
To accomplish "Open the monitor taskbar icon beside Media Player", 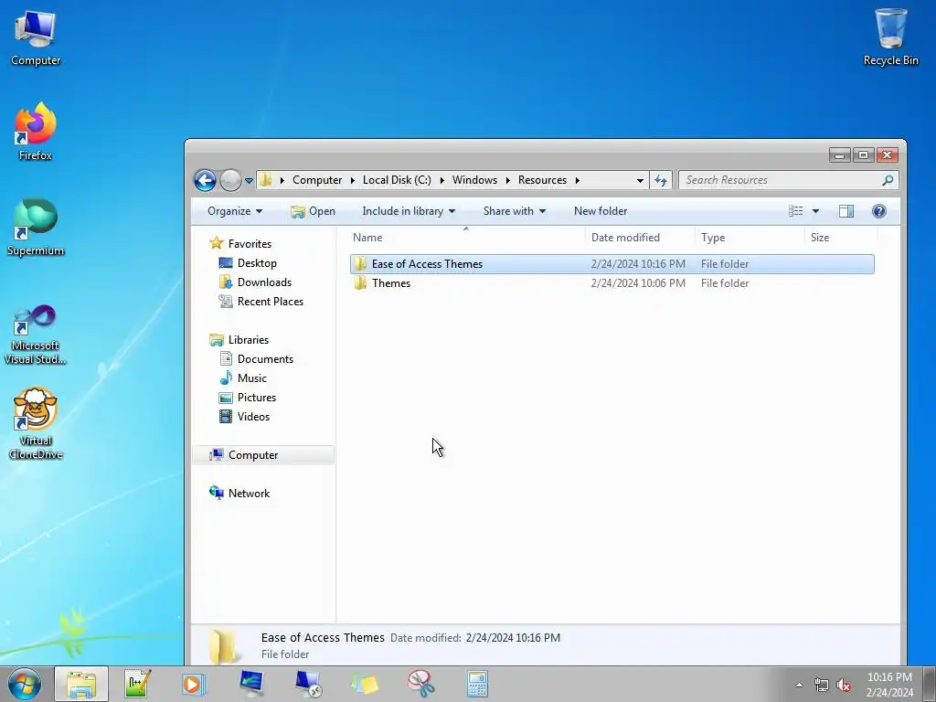I will click(x=251, y=684).
